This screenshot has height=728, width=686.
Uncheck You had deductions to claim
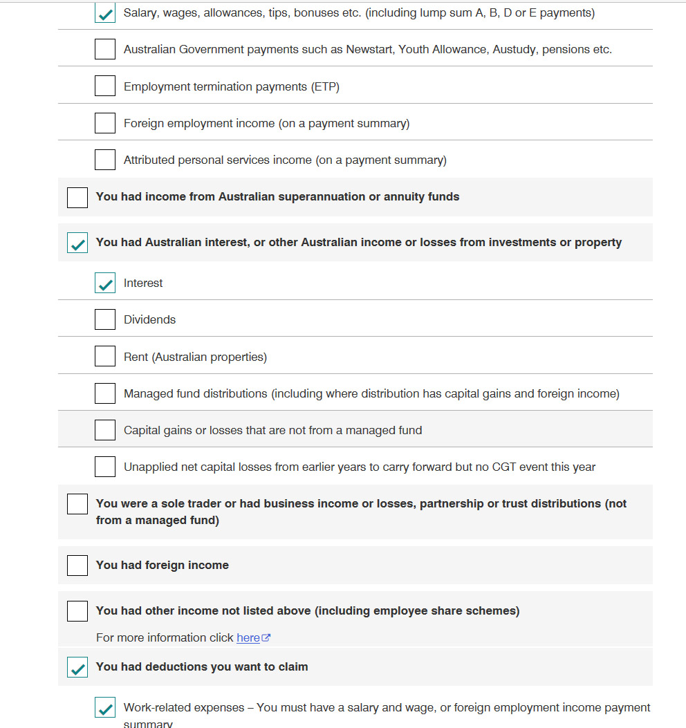pyautogui.click(x=77, y=667)
